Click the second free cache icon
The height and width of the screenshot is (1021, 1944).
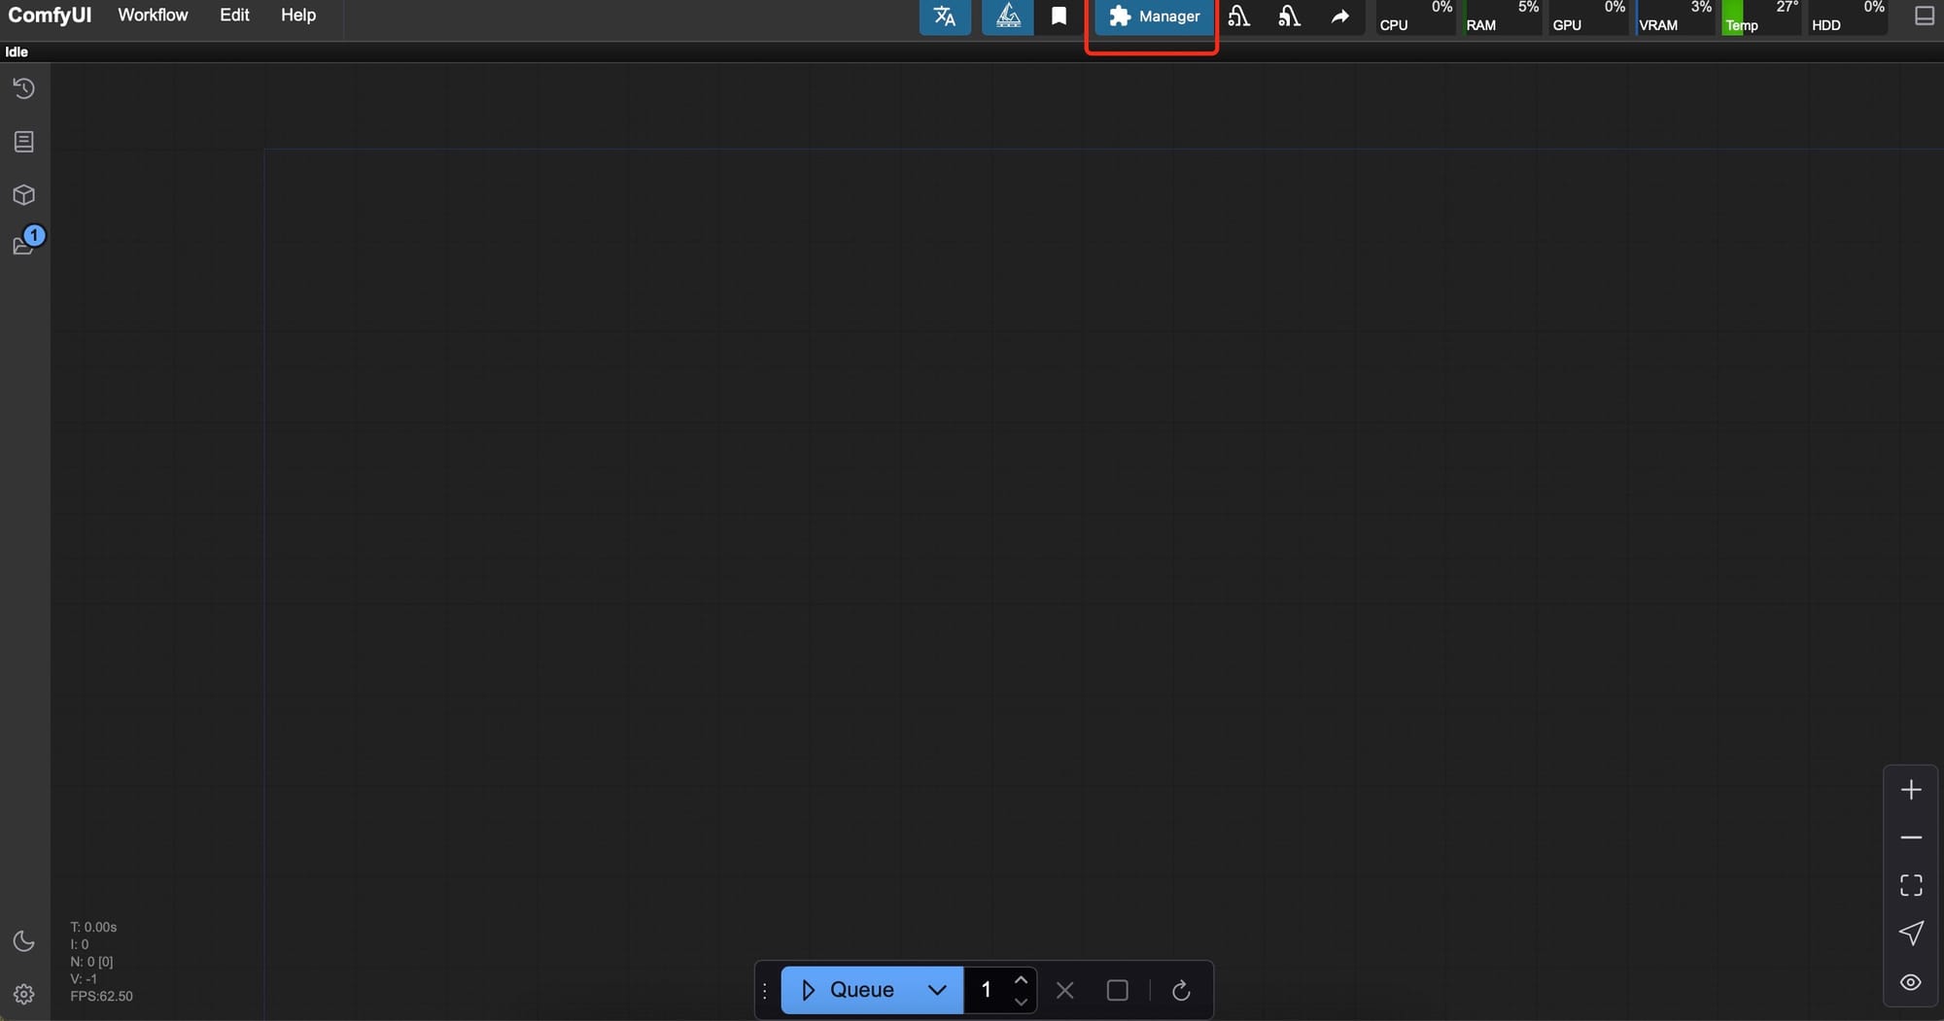tap(1289, 17)
